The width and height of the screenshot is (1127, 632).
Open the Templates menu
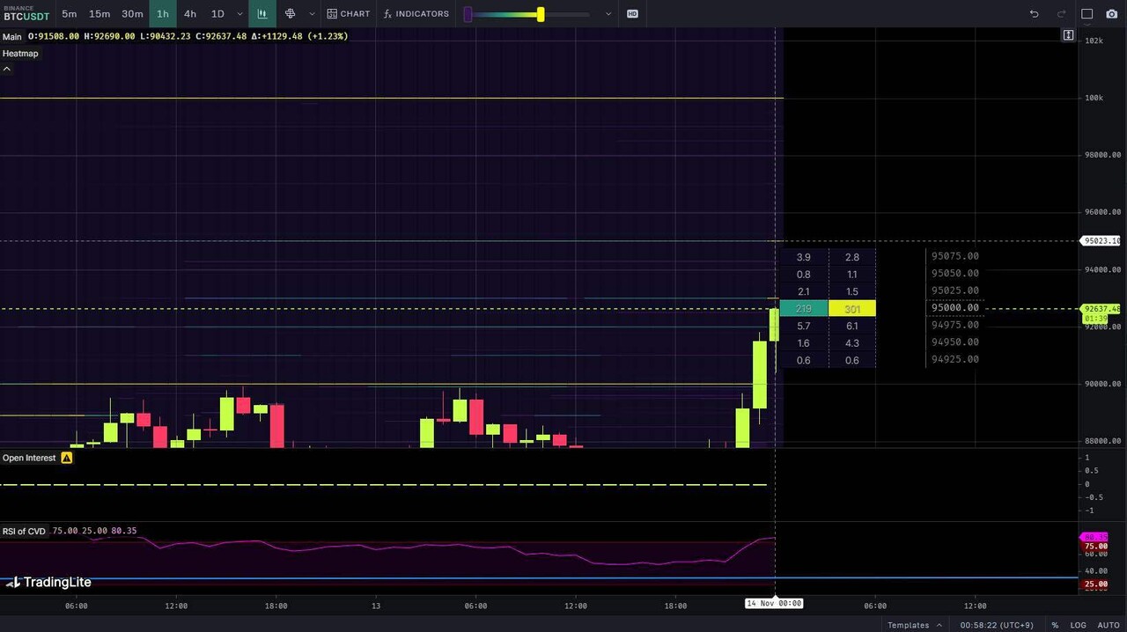(914, 625)
